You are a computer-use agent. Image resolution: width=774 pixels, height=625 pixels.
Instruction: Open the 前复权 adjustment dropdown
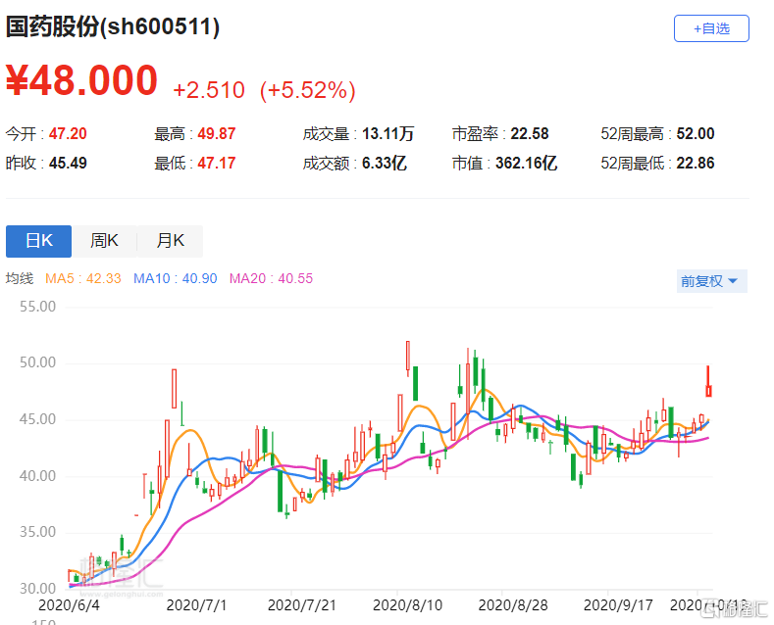coord(711,281)
